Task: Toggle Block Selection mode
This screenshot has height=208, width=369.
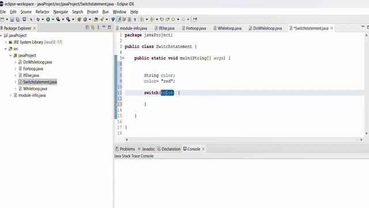Action: click(129, 20)
